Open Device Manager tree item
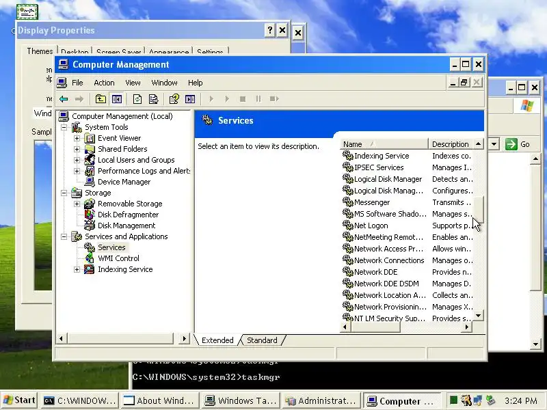 pos(124,182)
